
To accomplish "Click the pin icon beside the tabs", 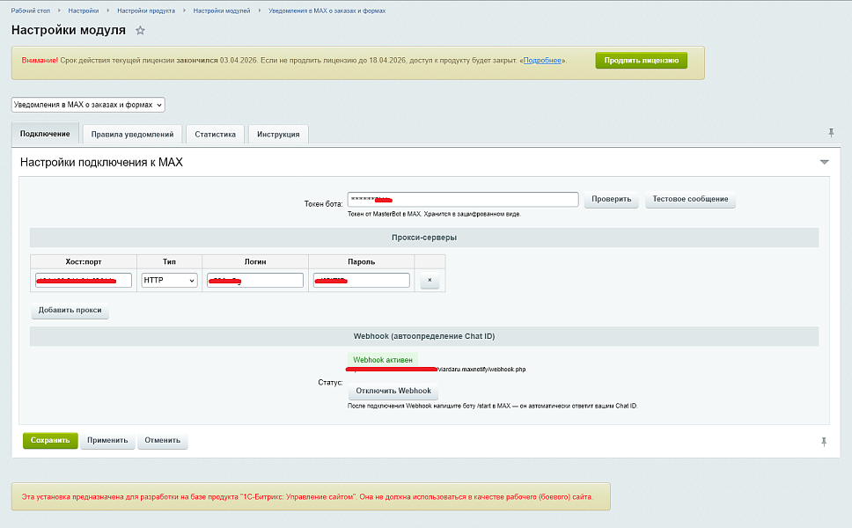I will point(830,133).
